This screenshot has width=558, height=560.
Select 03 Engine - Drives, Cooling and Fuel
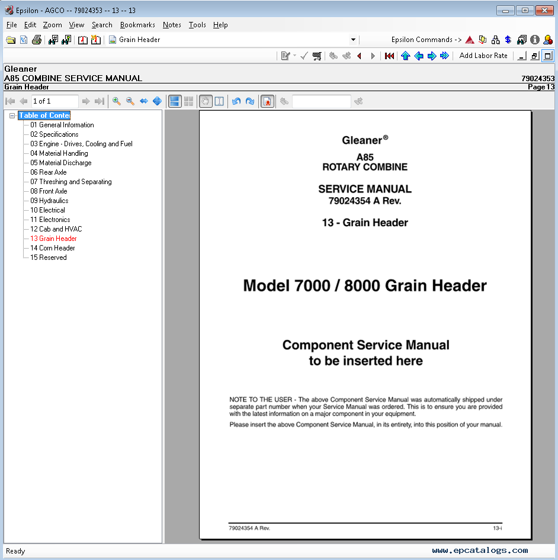[82, 144]
